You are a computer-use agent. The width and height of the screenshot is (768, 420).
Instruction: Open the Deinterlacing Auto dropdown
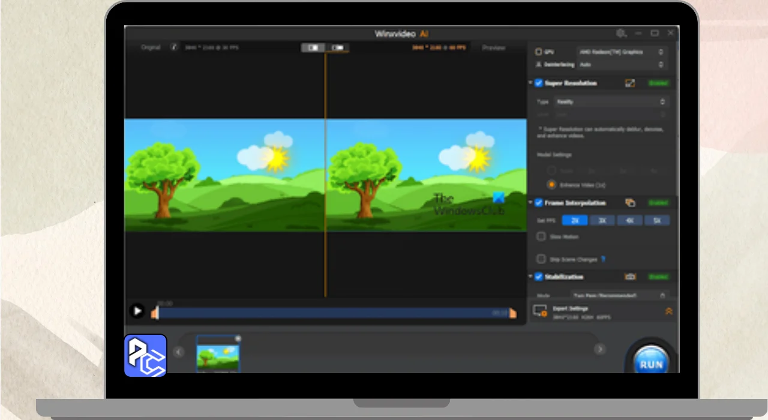pyautogui.click(x=622, y=64)
